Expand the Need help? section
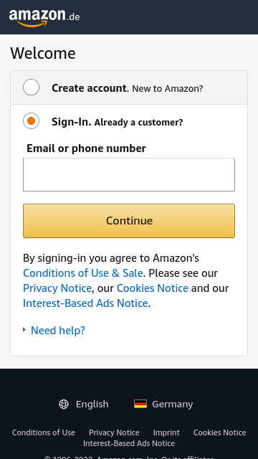Screen dimensions: 258x459 coord(57,330)
